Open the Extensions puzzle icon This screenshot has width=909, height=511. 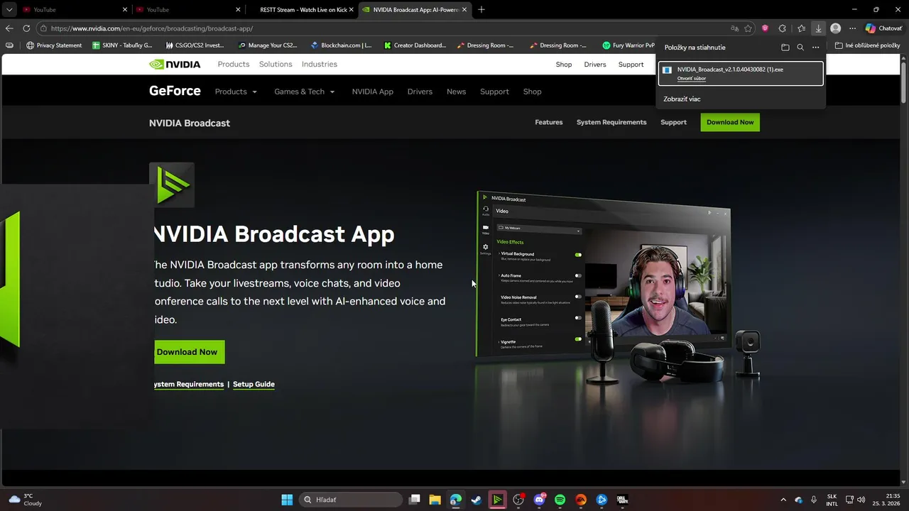pos(783,28)
